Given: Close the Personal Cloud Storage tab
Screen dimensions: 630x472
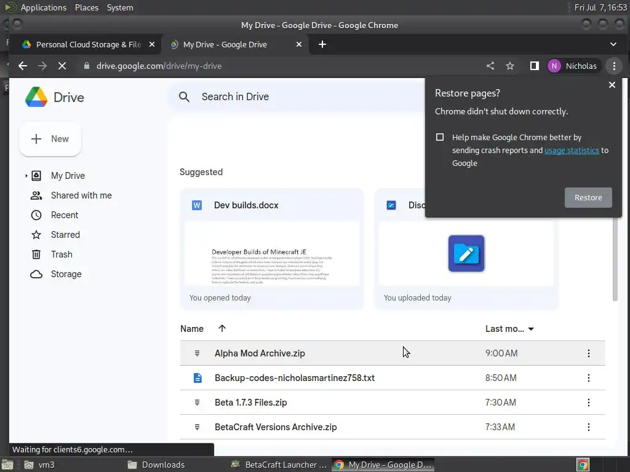Looking at the screenshot, I should coord(152,44).
